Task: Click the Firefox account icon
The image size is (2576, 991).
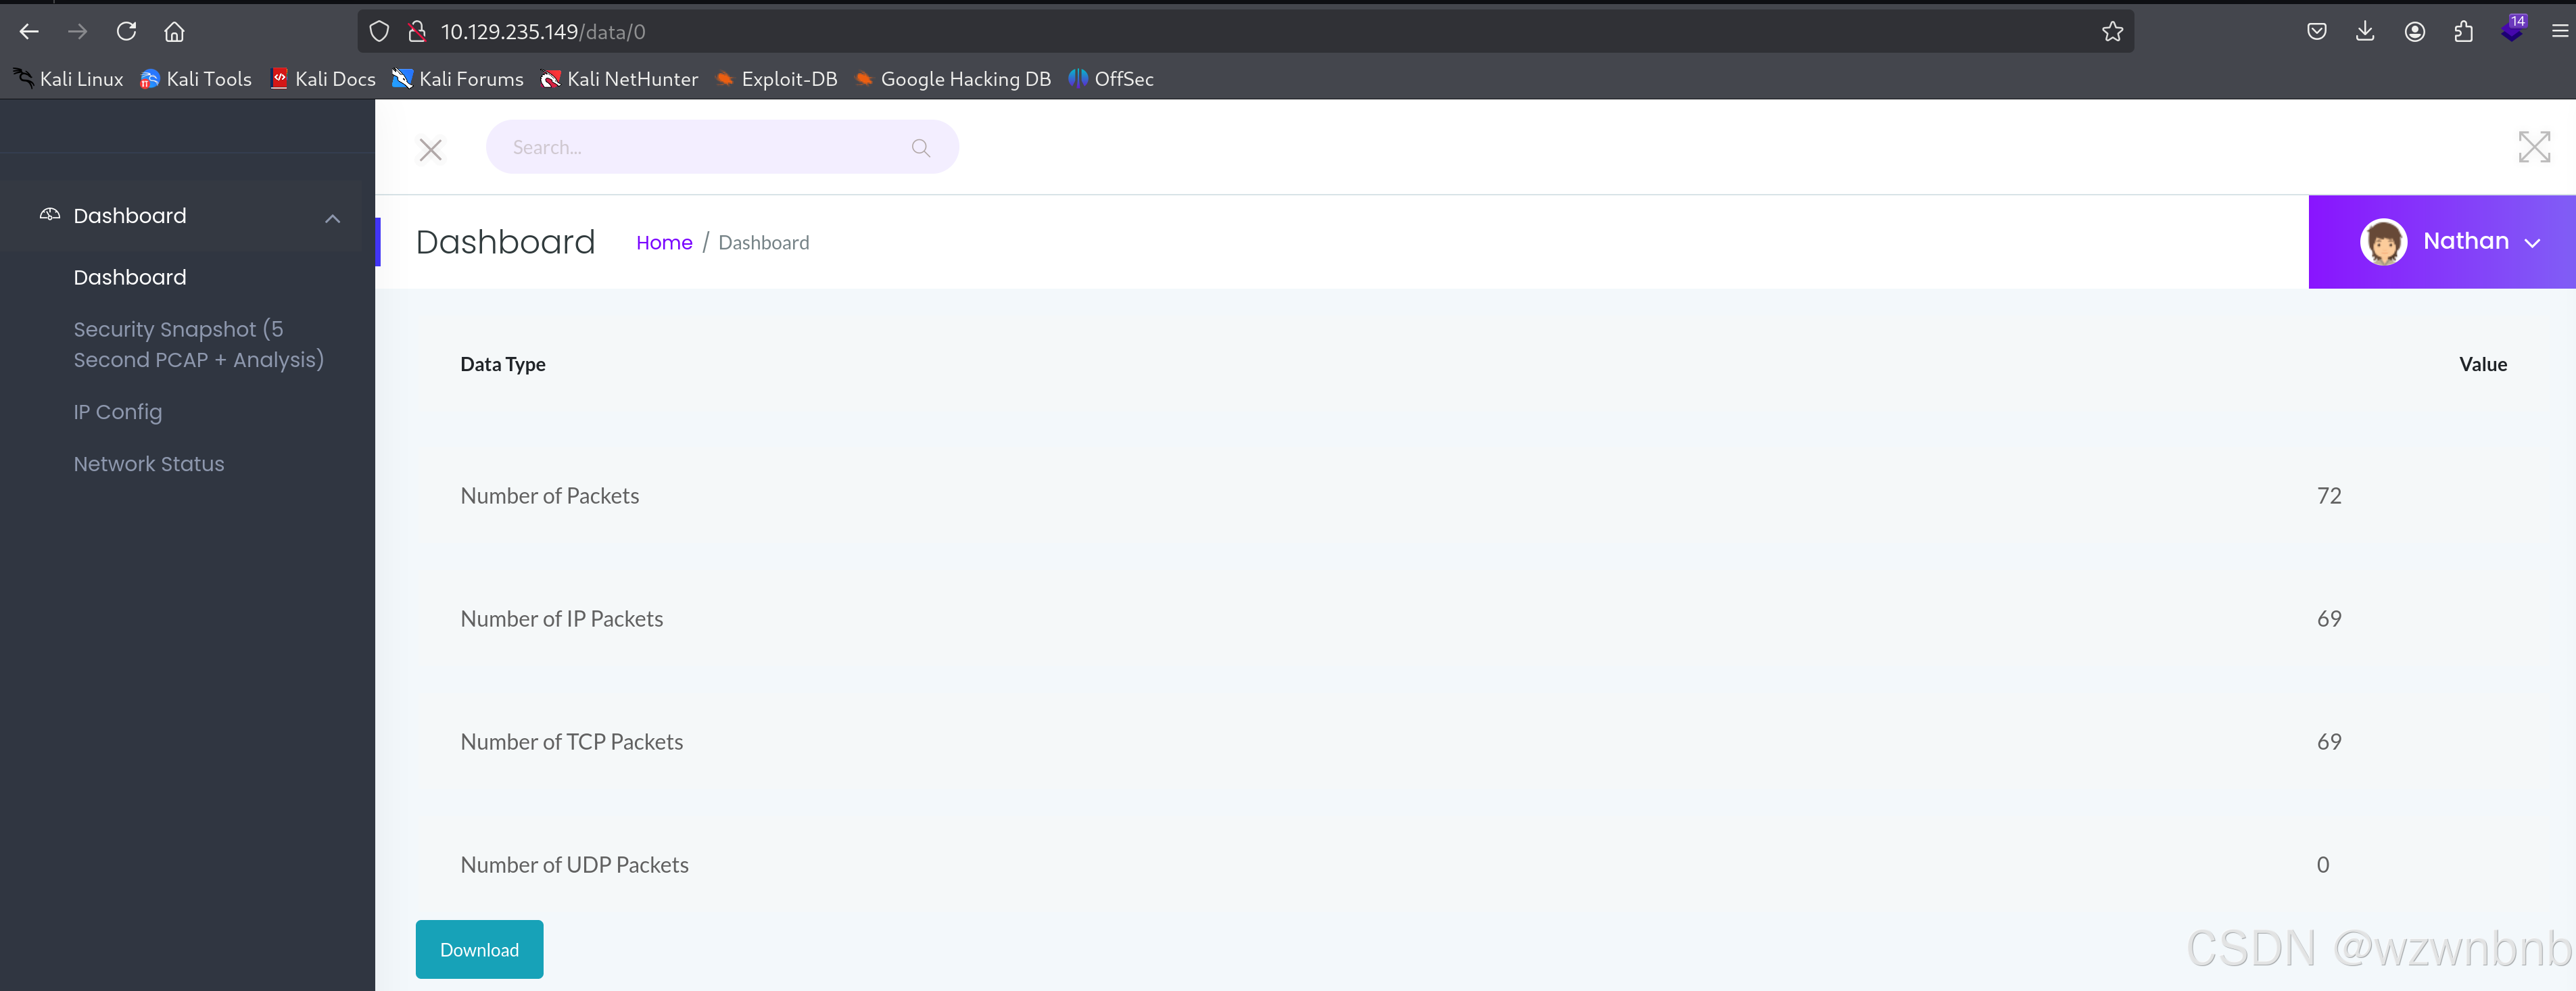Action: [x=2414, y=32]
